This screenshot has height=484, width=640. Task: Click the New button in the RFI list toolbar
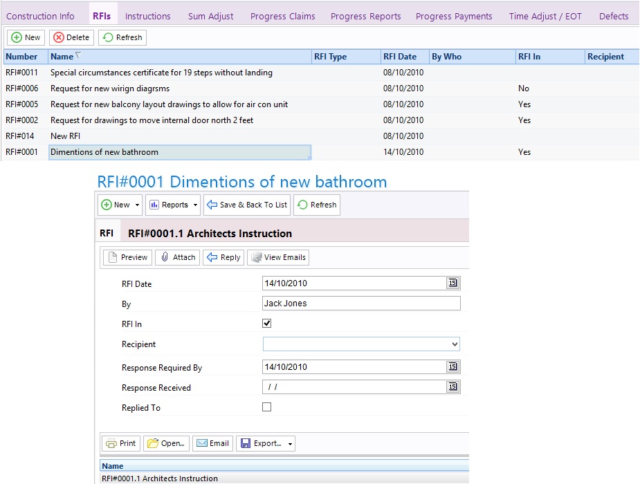(x=26, y=37)
